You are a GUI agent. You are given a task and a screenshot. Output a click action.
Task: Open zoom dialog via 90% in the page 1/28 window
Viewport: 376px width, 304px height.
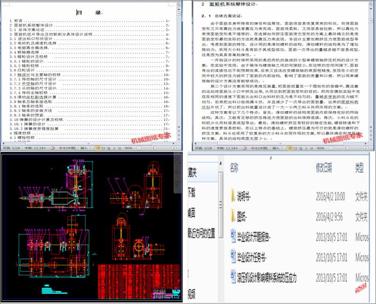[128, 148]
